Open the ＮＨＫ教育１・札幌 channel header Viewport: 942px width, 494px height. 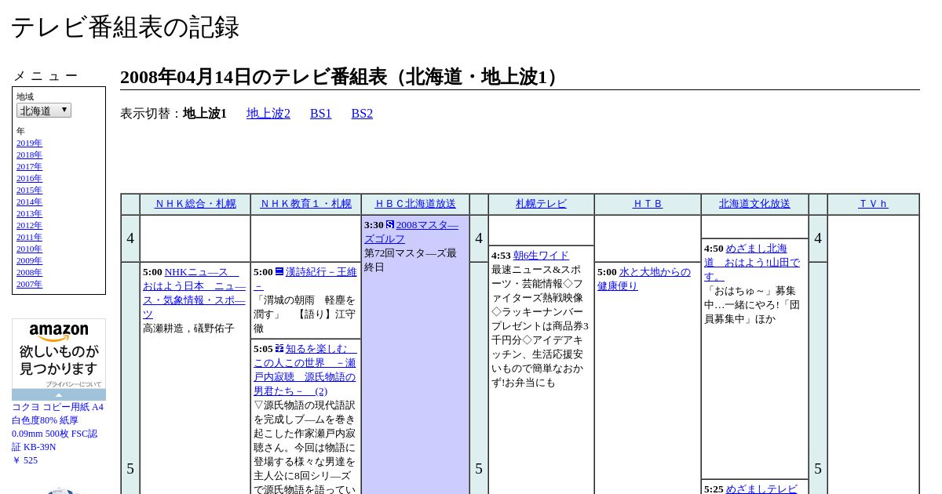coord(305,204)
